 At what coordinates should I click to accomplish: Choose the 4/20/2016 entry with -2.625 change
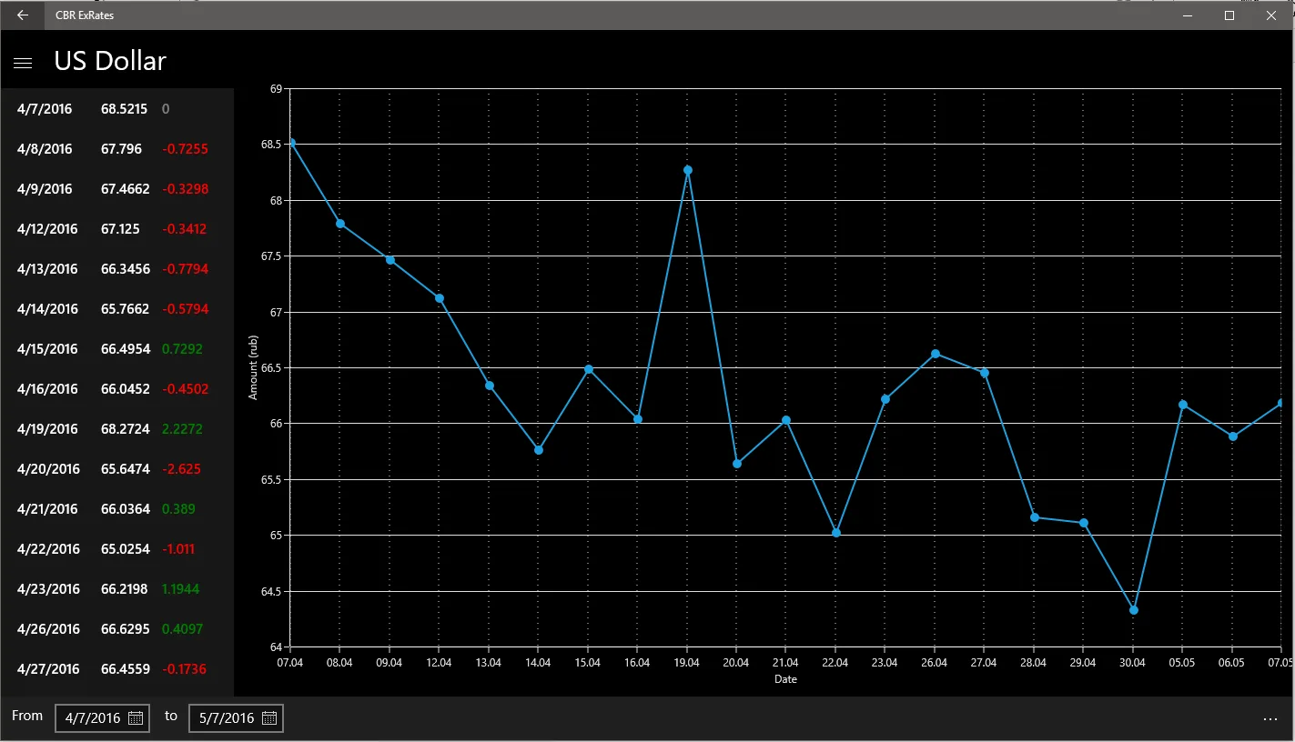116,469
